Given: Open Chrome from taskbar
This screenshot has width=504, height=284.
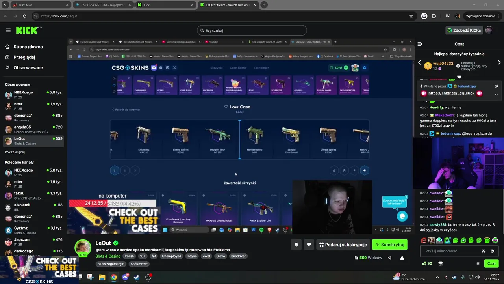Looking at the screenshot, I should 113,277.
